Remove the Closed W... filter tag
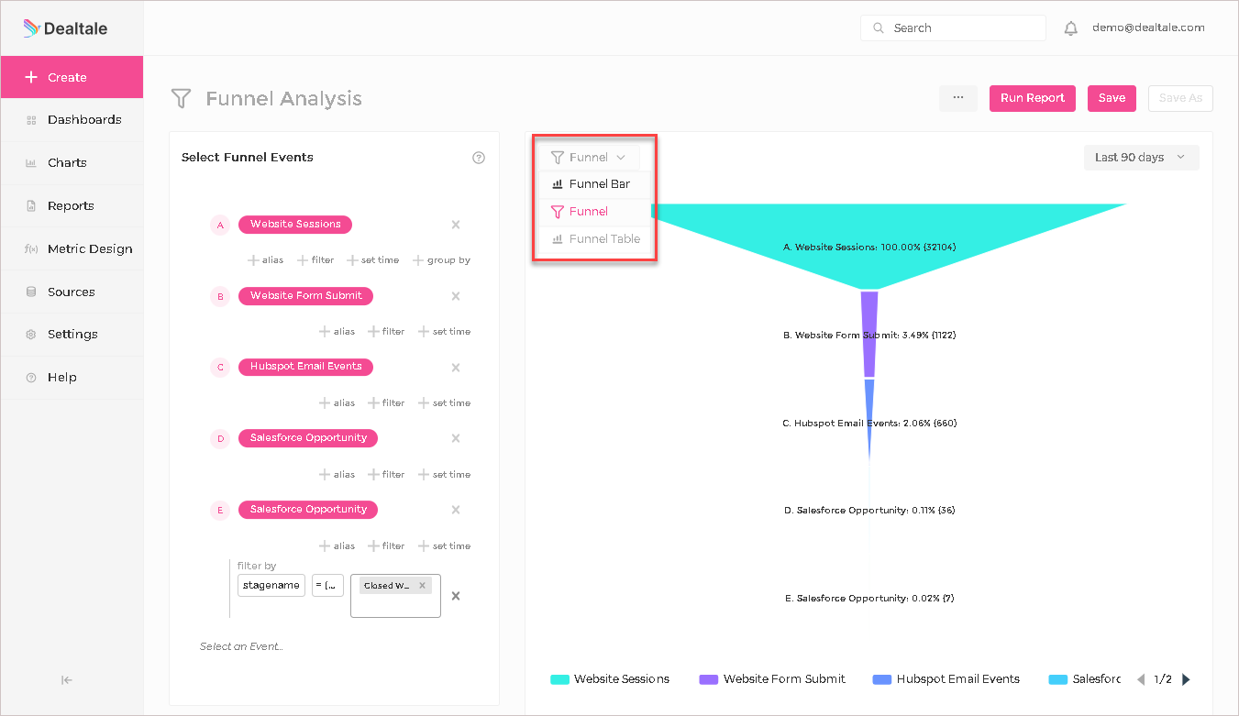 (x=422, y=586)
